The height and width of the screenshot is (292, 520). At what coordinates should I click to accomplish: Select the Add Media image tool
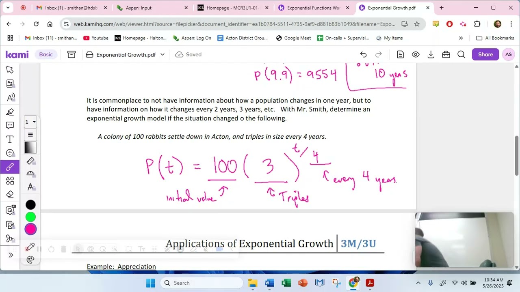click(x=10, y=225)
